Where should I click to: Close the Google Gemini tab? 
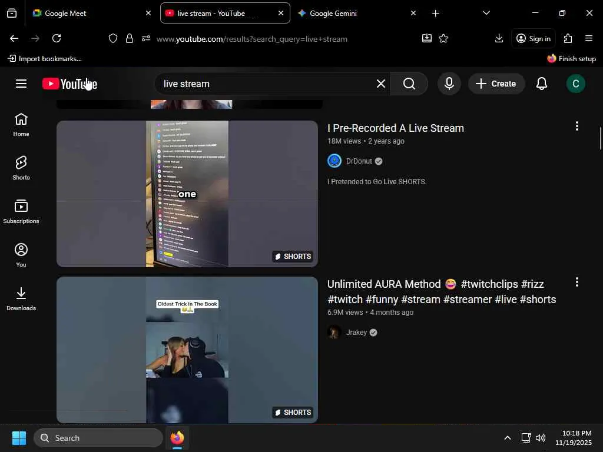click(413, 14)
